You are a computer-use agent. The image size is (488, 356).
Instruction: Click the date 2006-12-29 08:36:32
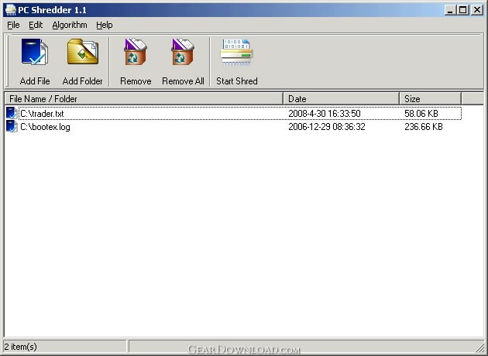[326, 127]
